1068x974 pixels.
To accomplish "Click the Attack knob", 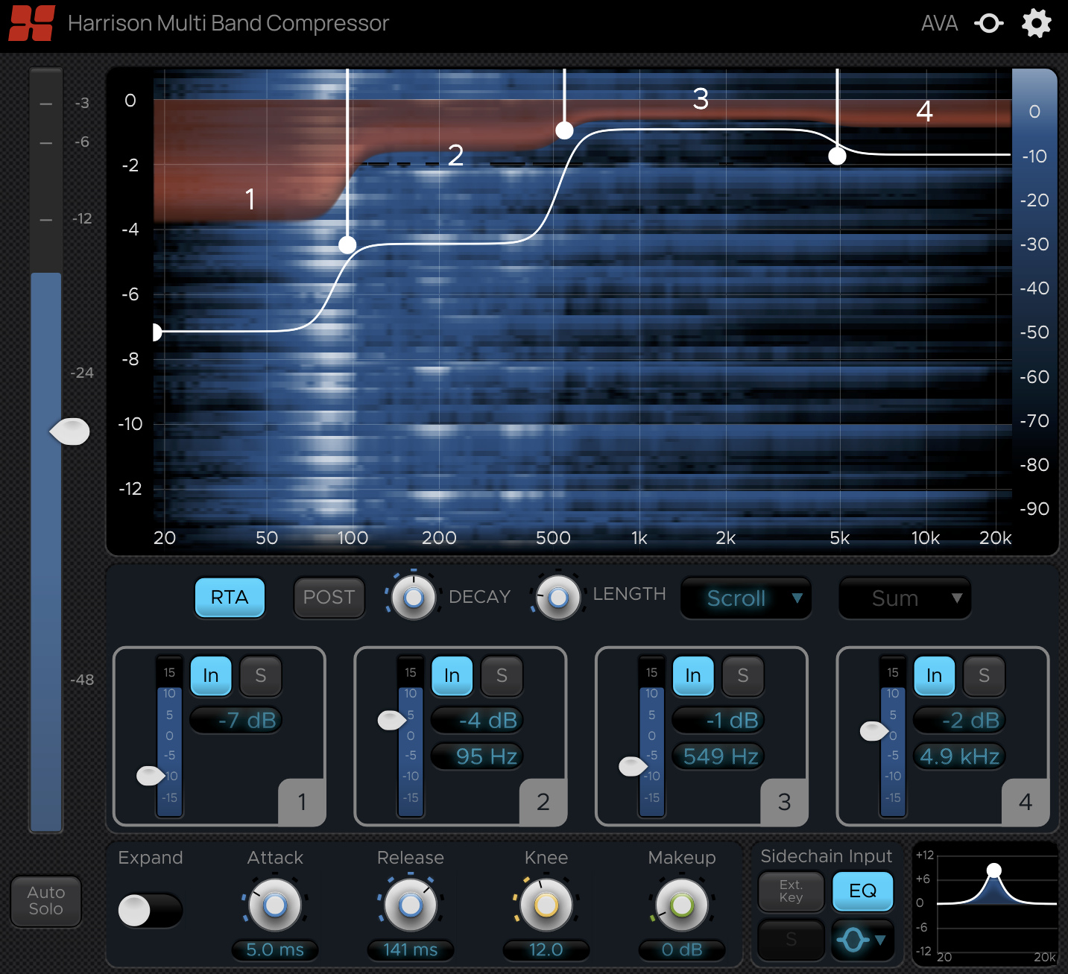I will tap(275, 905).
